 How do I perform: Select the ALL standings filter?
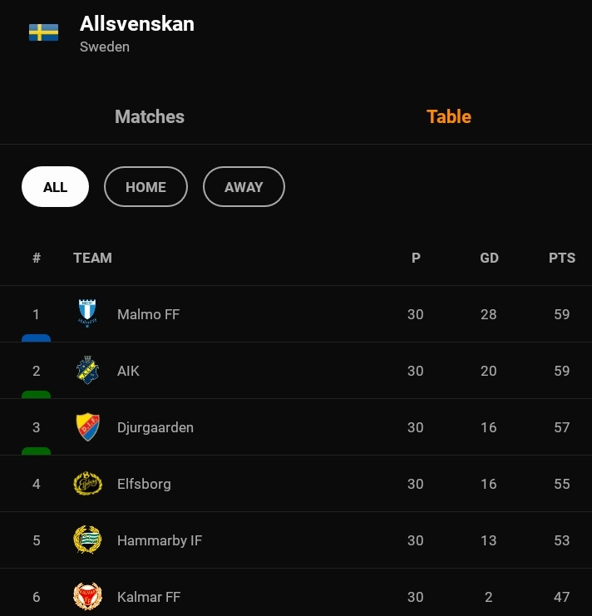(56, 186)
